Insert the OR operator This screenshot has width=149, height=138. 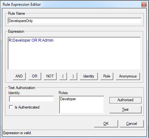tap(35, 76)
